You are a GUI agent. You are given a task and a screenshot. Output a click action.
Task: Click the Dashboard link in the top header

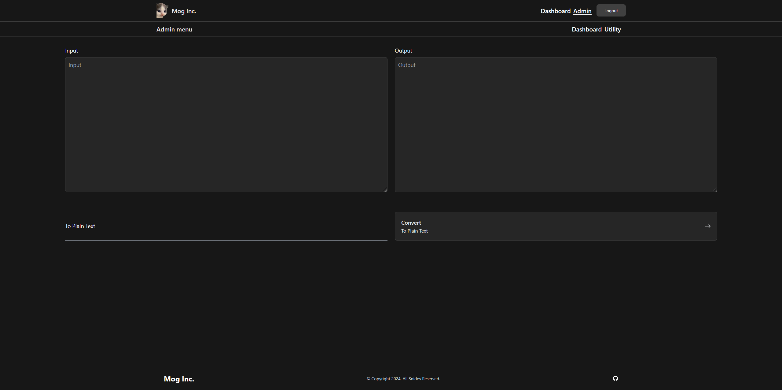[x=555, y=11]
